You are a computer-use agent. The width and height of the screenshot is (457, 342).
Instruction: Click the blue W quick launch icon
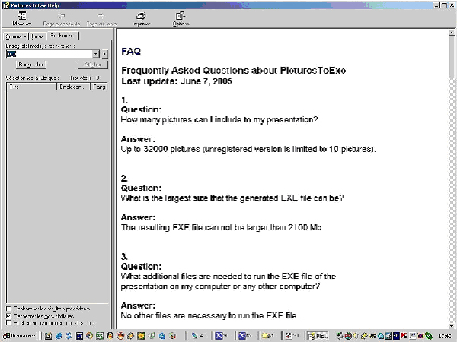click(79, 336)
